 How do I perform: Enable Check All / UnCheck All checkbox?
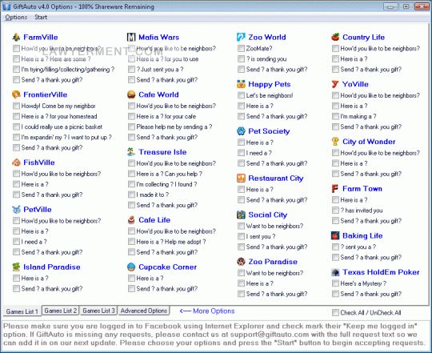335,312
